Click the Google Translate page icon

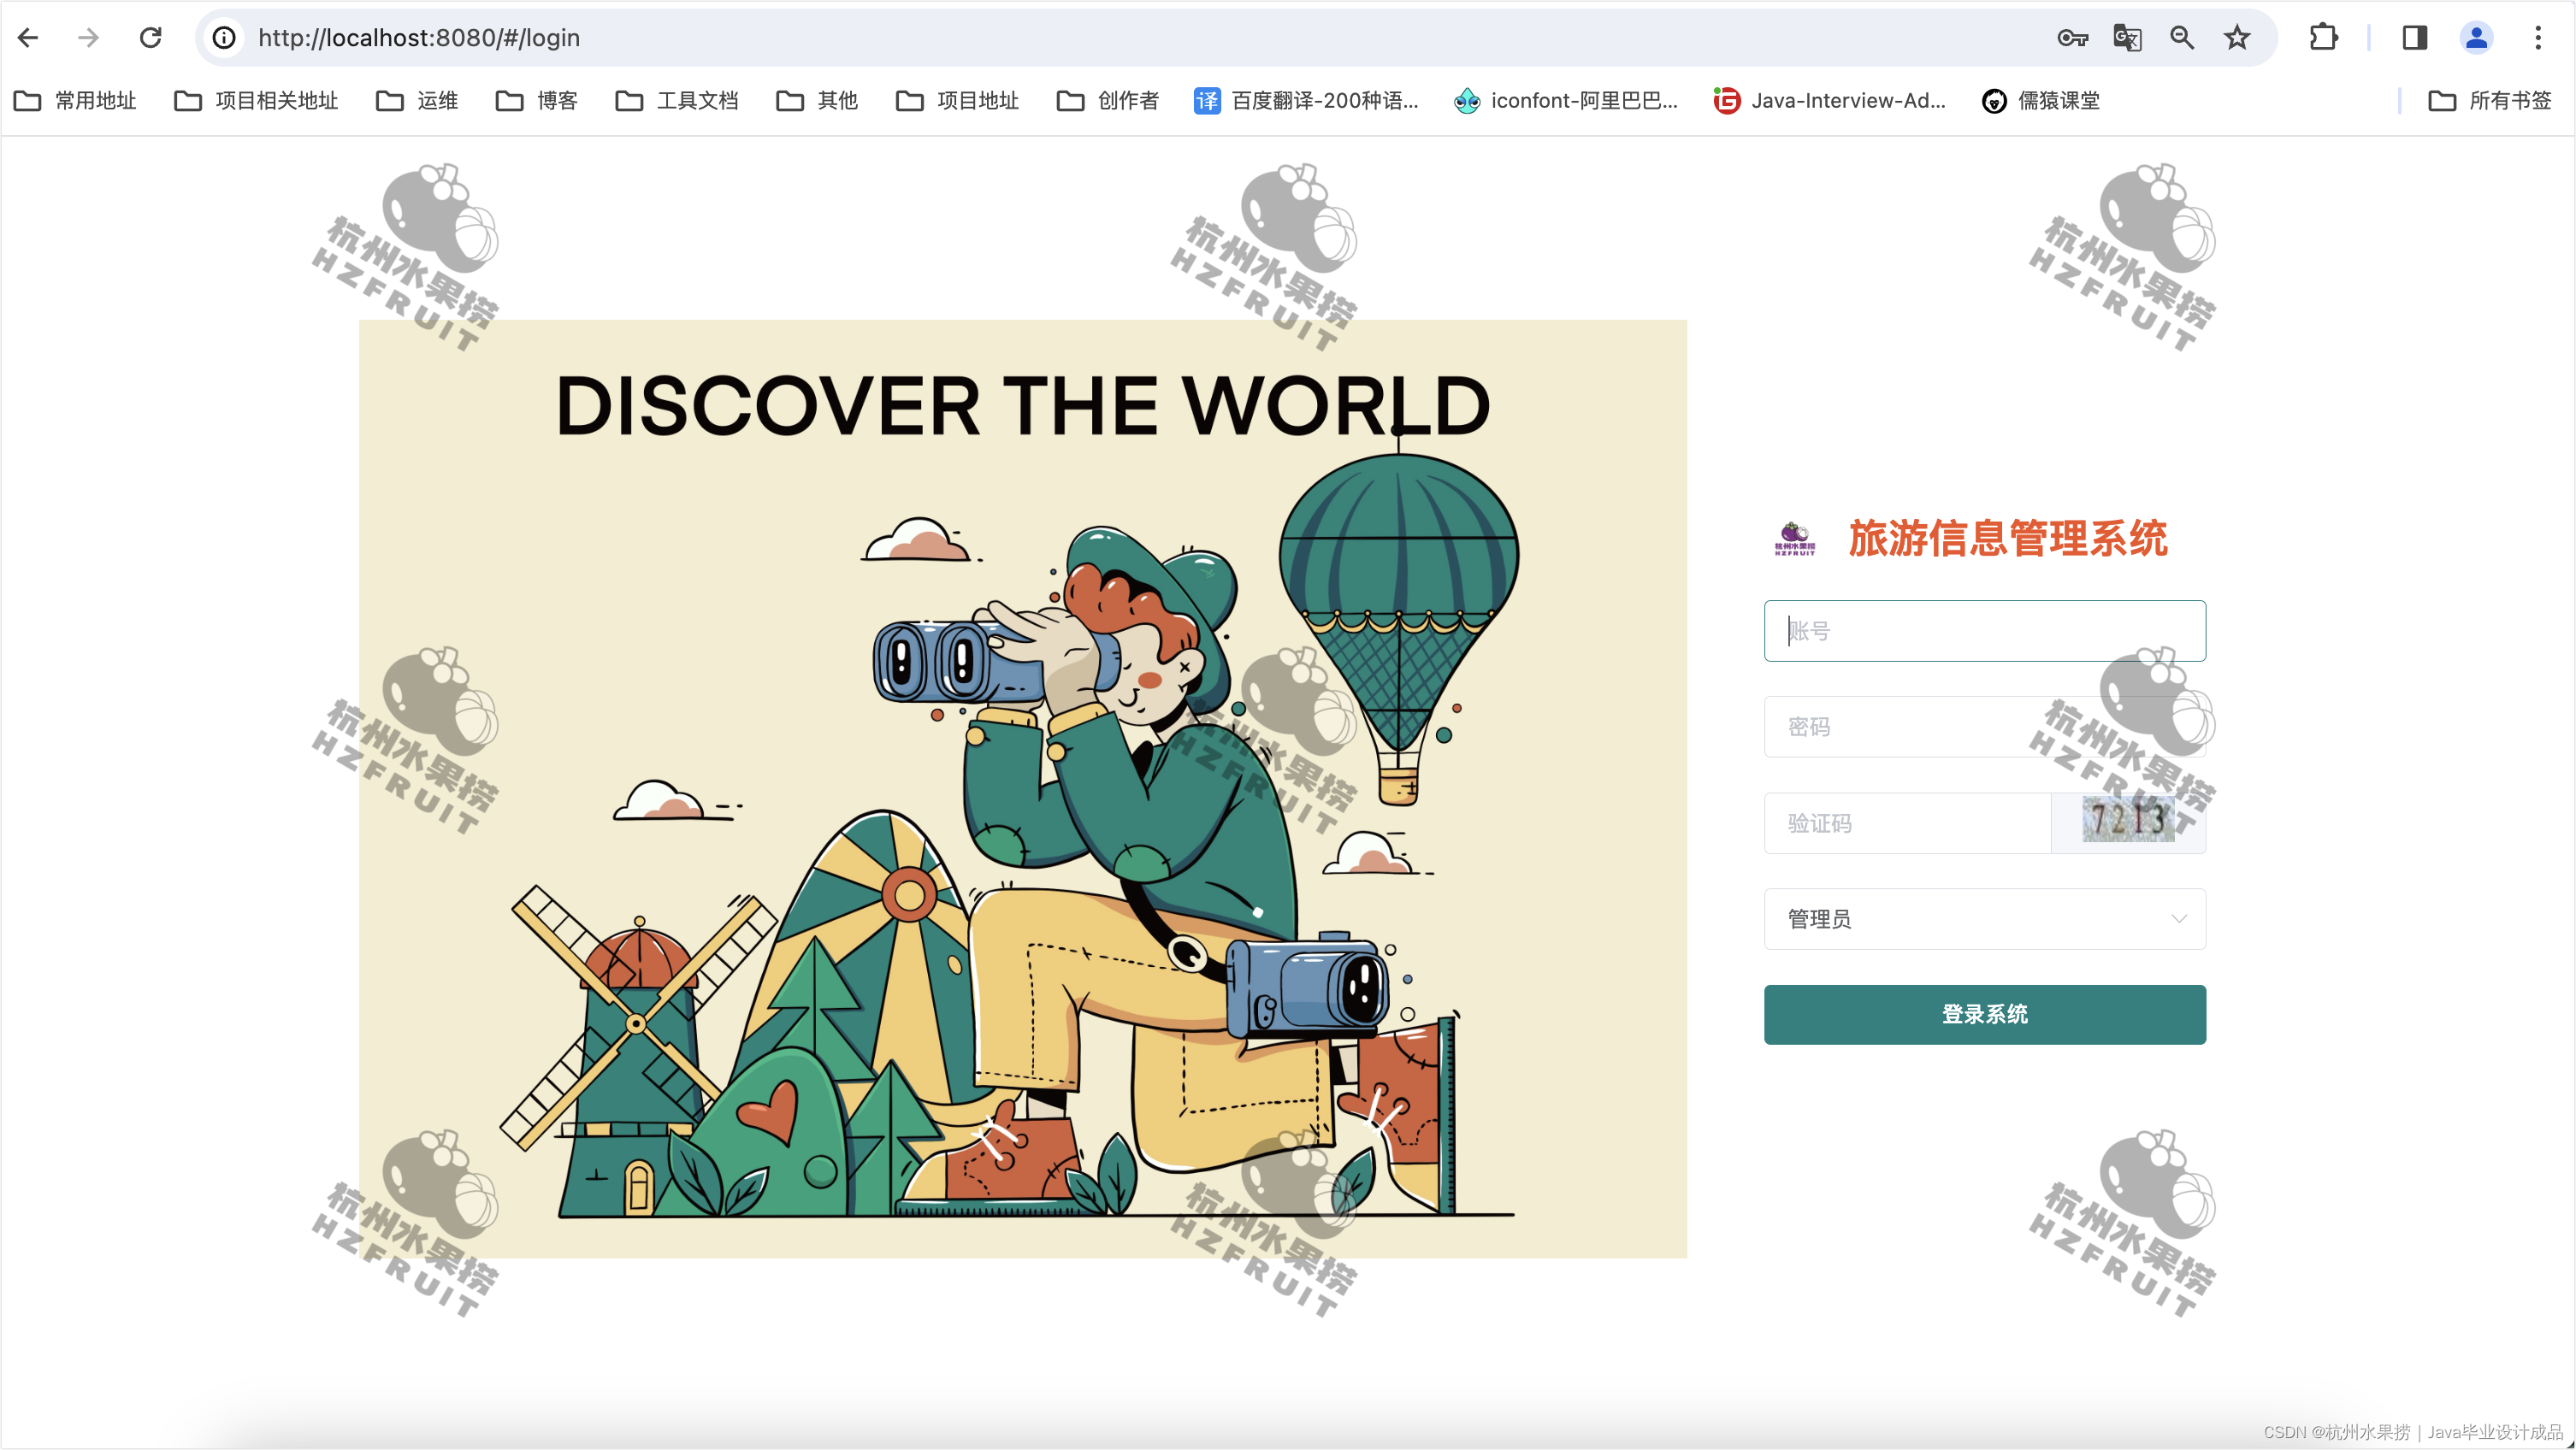[x=2127, y=38]
